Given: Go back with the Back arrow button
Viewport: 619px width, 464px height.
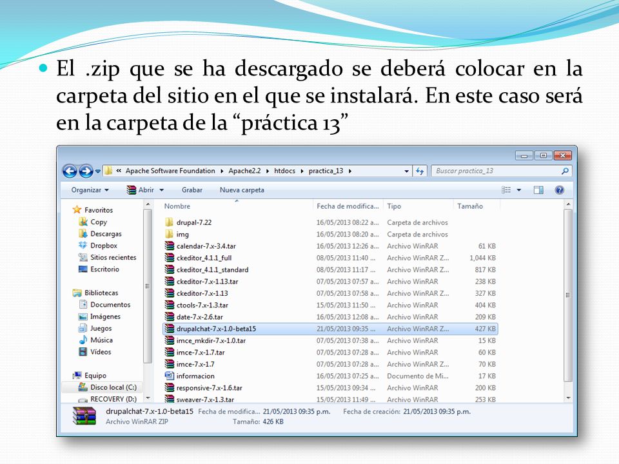Looking at the screenshot, I should [70, 171].
